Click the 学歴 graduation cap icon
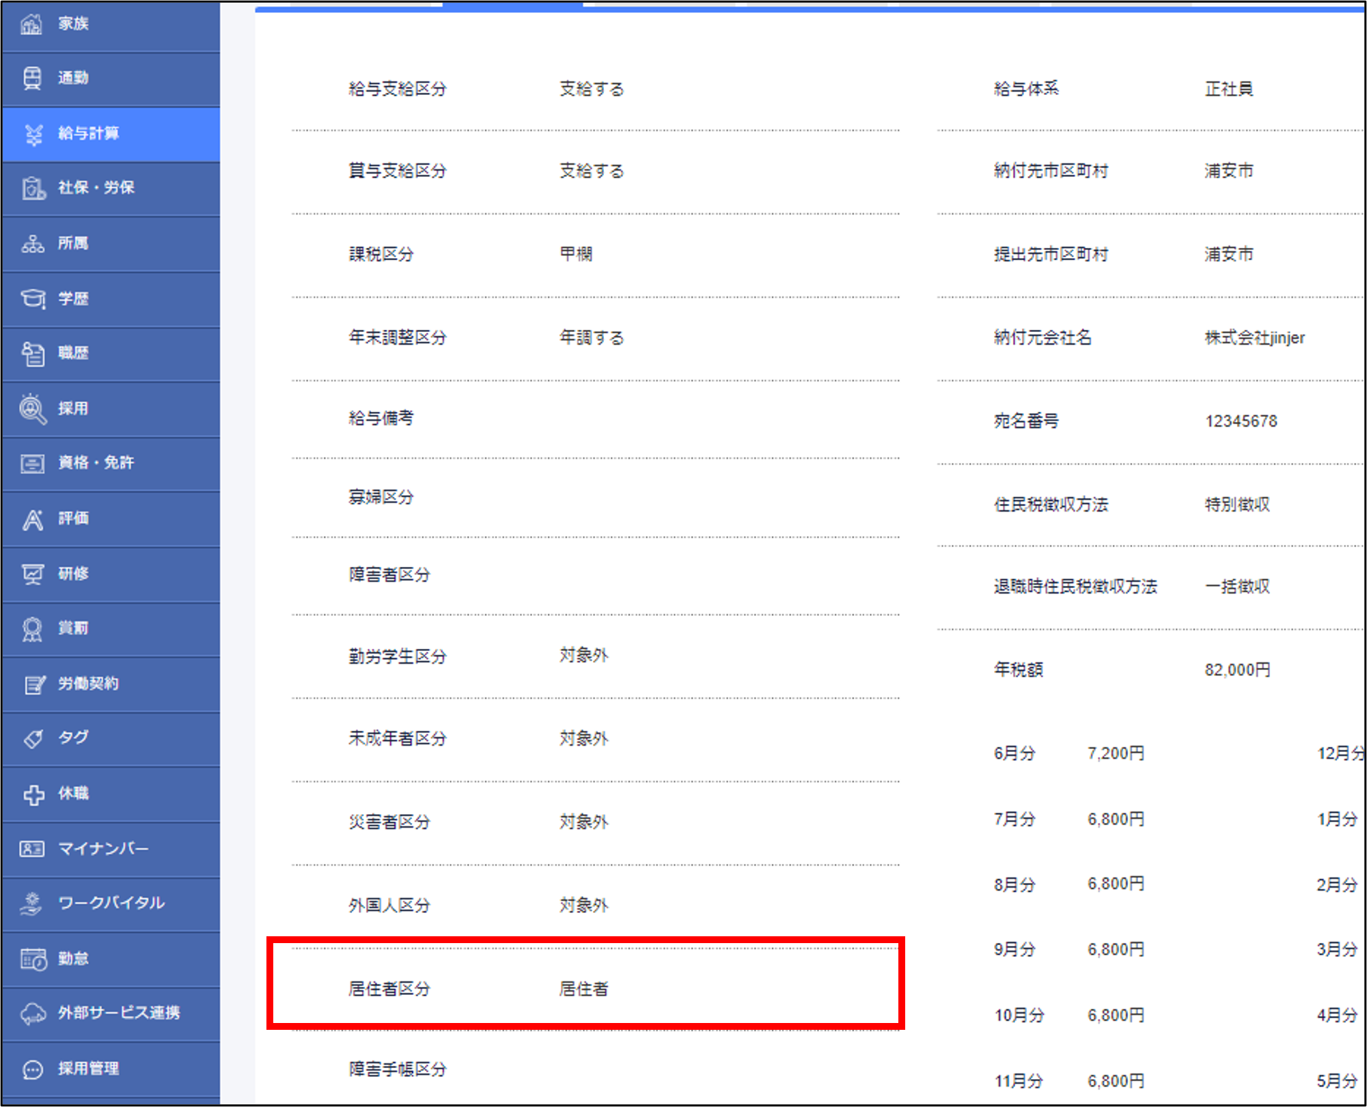The image size is (1367, 1107). tap(33, 298)
